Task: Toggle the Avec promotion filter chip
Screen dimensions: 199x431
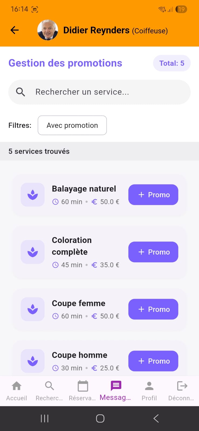Action: click(x=72, y=125)
